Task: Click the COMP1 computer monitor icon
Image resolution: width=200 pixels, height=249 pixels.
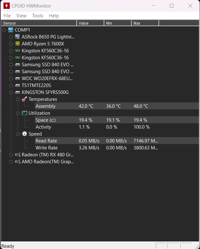Action: (11, 30)
